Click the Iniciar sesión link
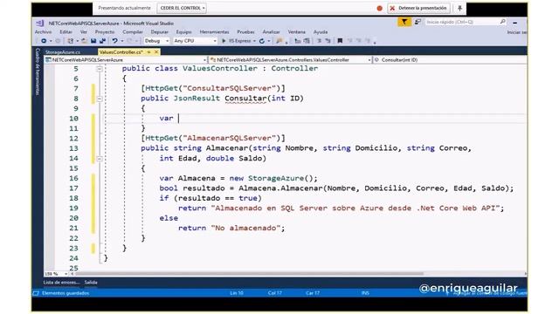The image size is (559, 314). point(516,32)
